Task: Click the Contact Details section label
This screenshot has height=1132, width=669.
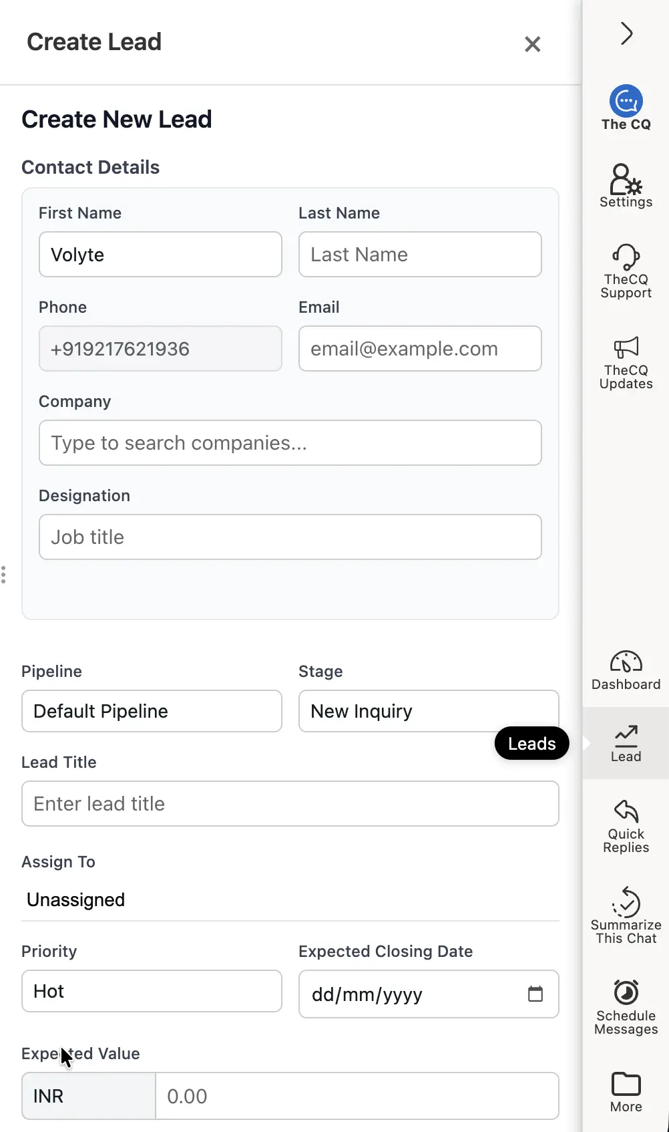Action: [x=91, y=167]
